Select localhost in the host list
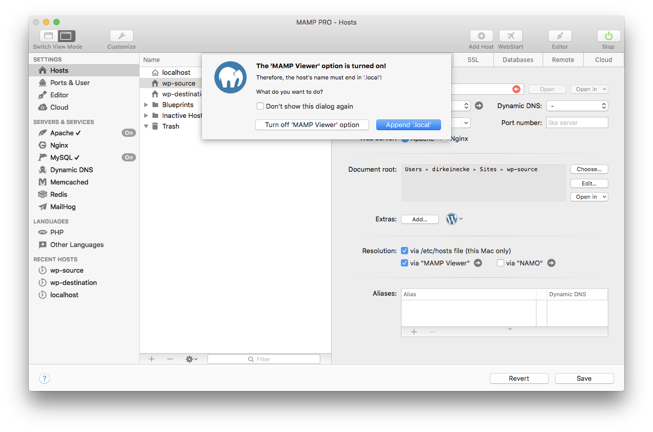 coord(176,72)
